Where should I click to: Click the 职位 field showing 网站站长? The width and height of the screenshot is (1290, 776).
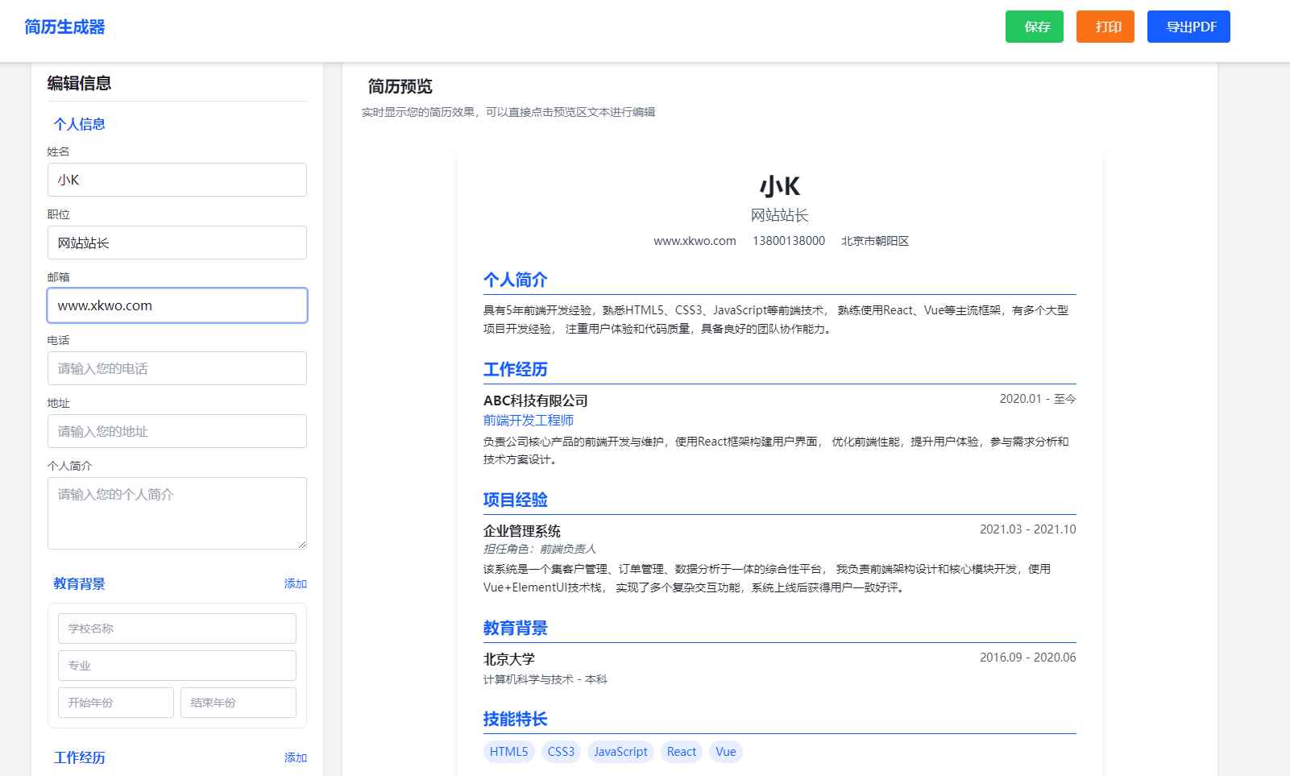pyautogui.click(x=176, y=242)
